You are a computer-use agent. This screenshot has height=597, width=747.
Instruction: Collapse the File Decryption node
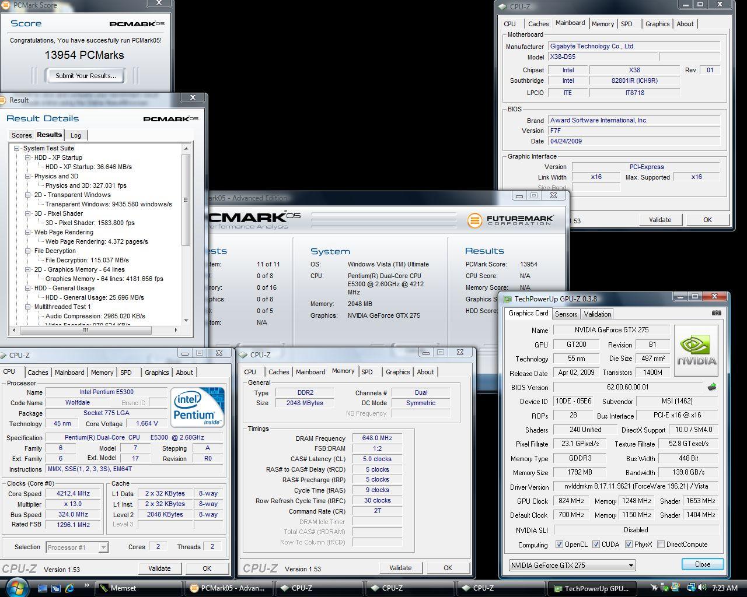point(28,251)
